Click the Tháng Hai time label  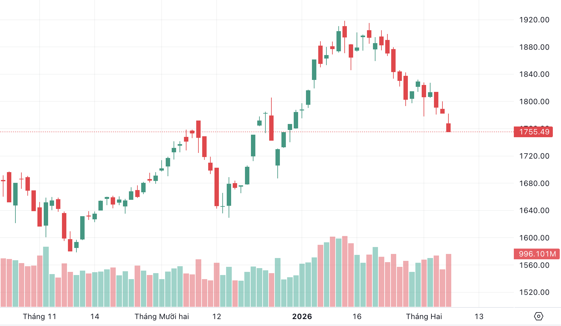coord(424,317)
